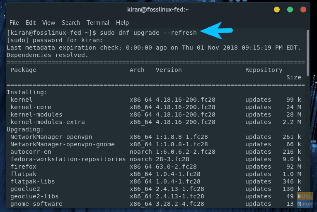Click 'updates' in the kernel row

tap(258, 100)
